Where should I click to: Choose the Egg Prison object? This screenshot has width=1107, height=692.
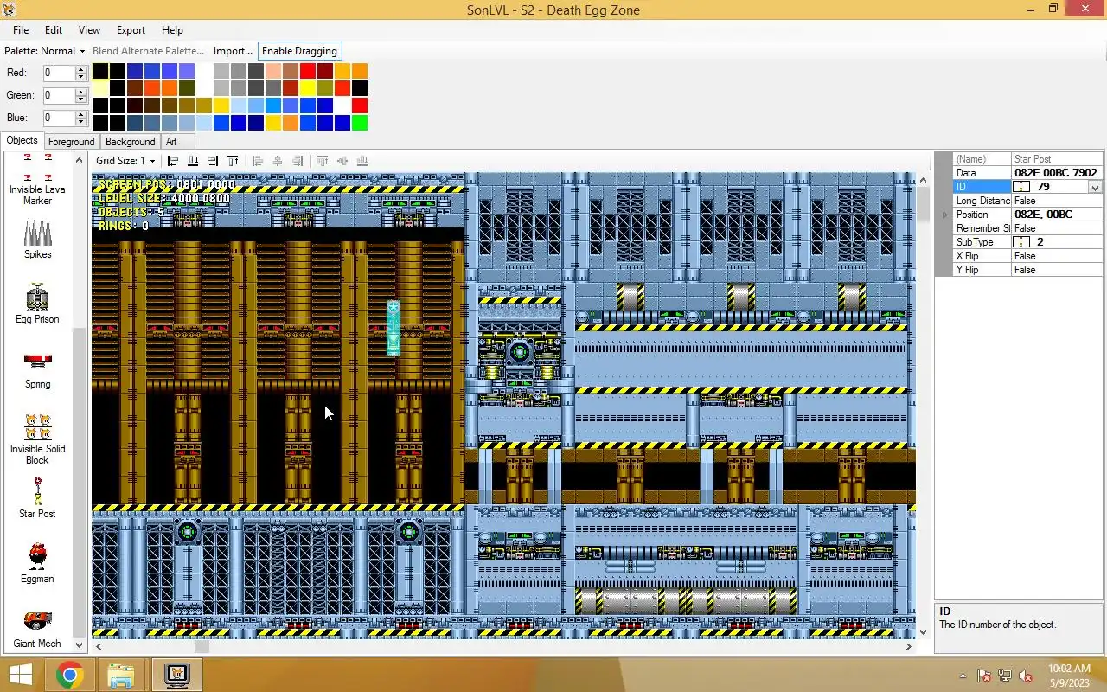click(37, 304)
